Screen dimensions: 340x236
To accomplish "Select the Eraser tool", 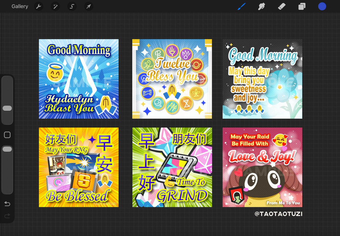I will [x=282, y=7].
